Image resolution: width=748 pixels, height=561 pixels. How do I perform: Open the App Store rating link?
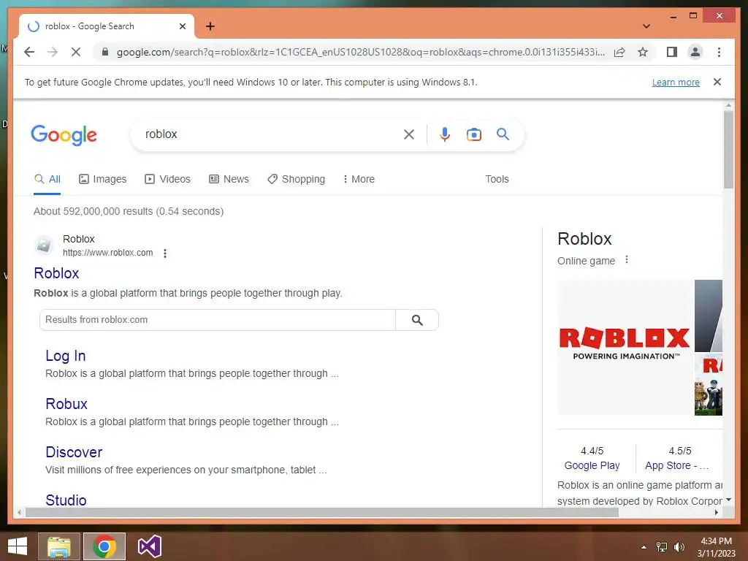click(677, 465)
